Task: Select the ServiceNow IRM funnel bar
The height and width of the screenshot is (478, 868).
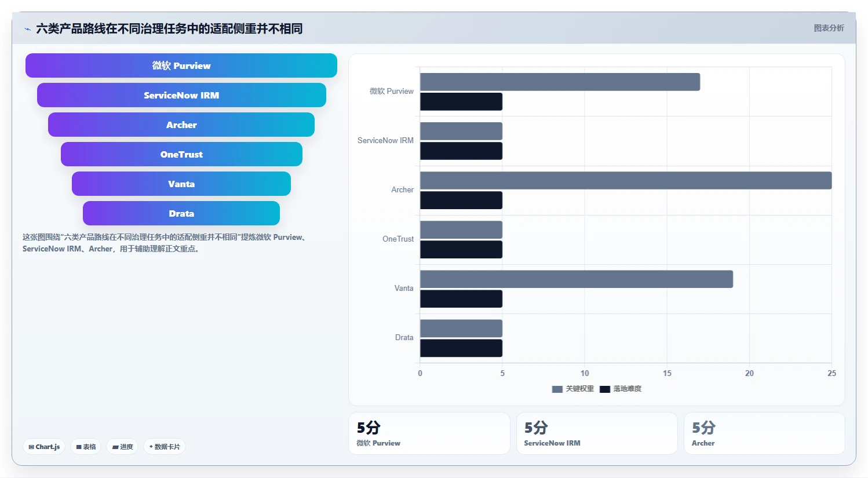Action: coord(181,95)
